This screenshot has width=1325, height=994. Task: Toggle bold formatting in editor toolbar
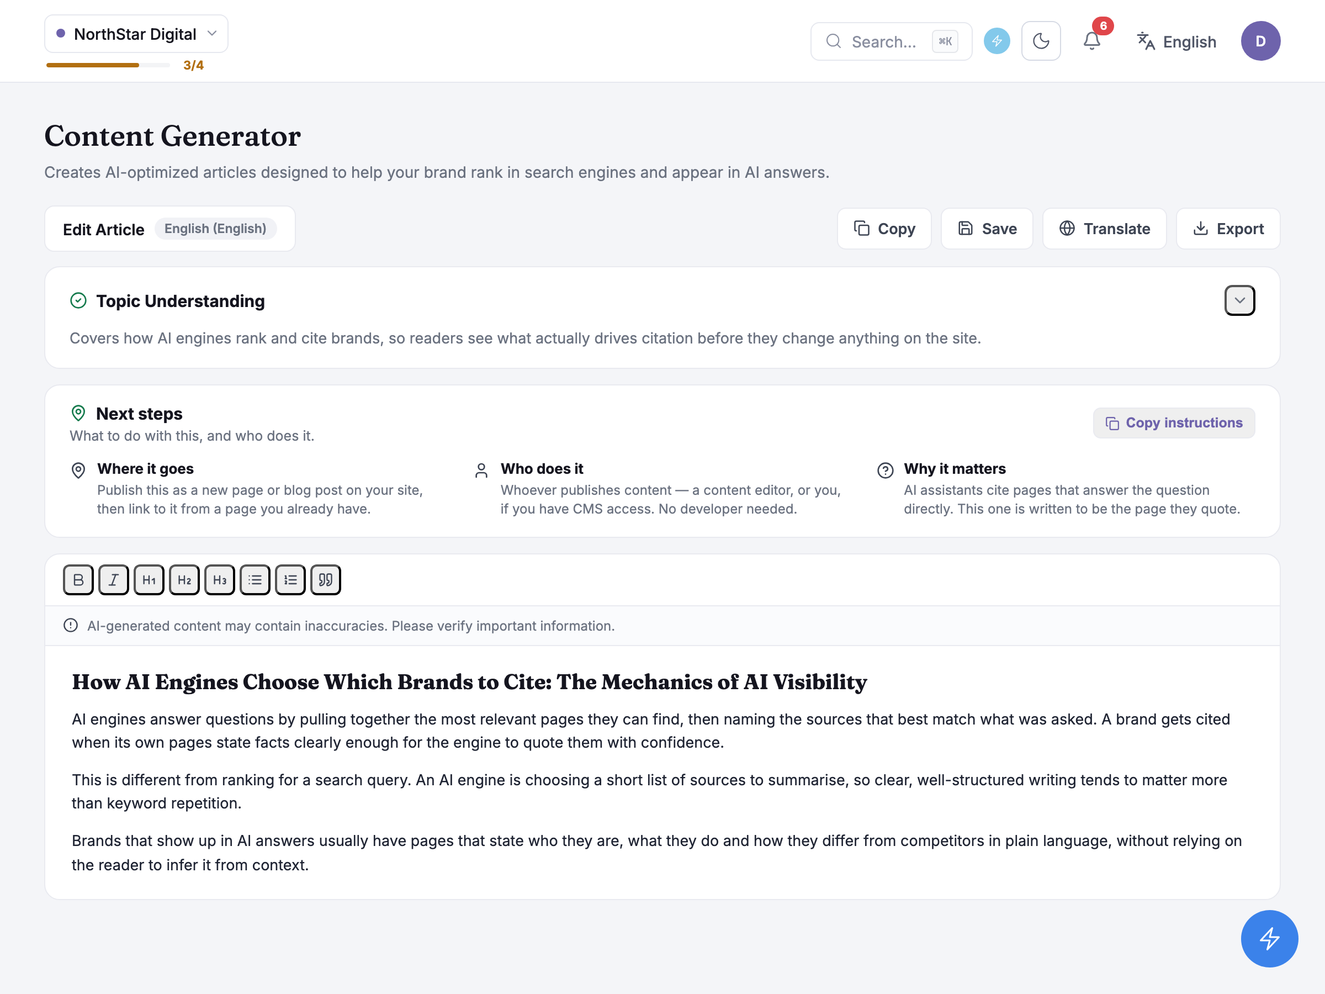[78, 580]
